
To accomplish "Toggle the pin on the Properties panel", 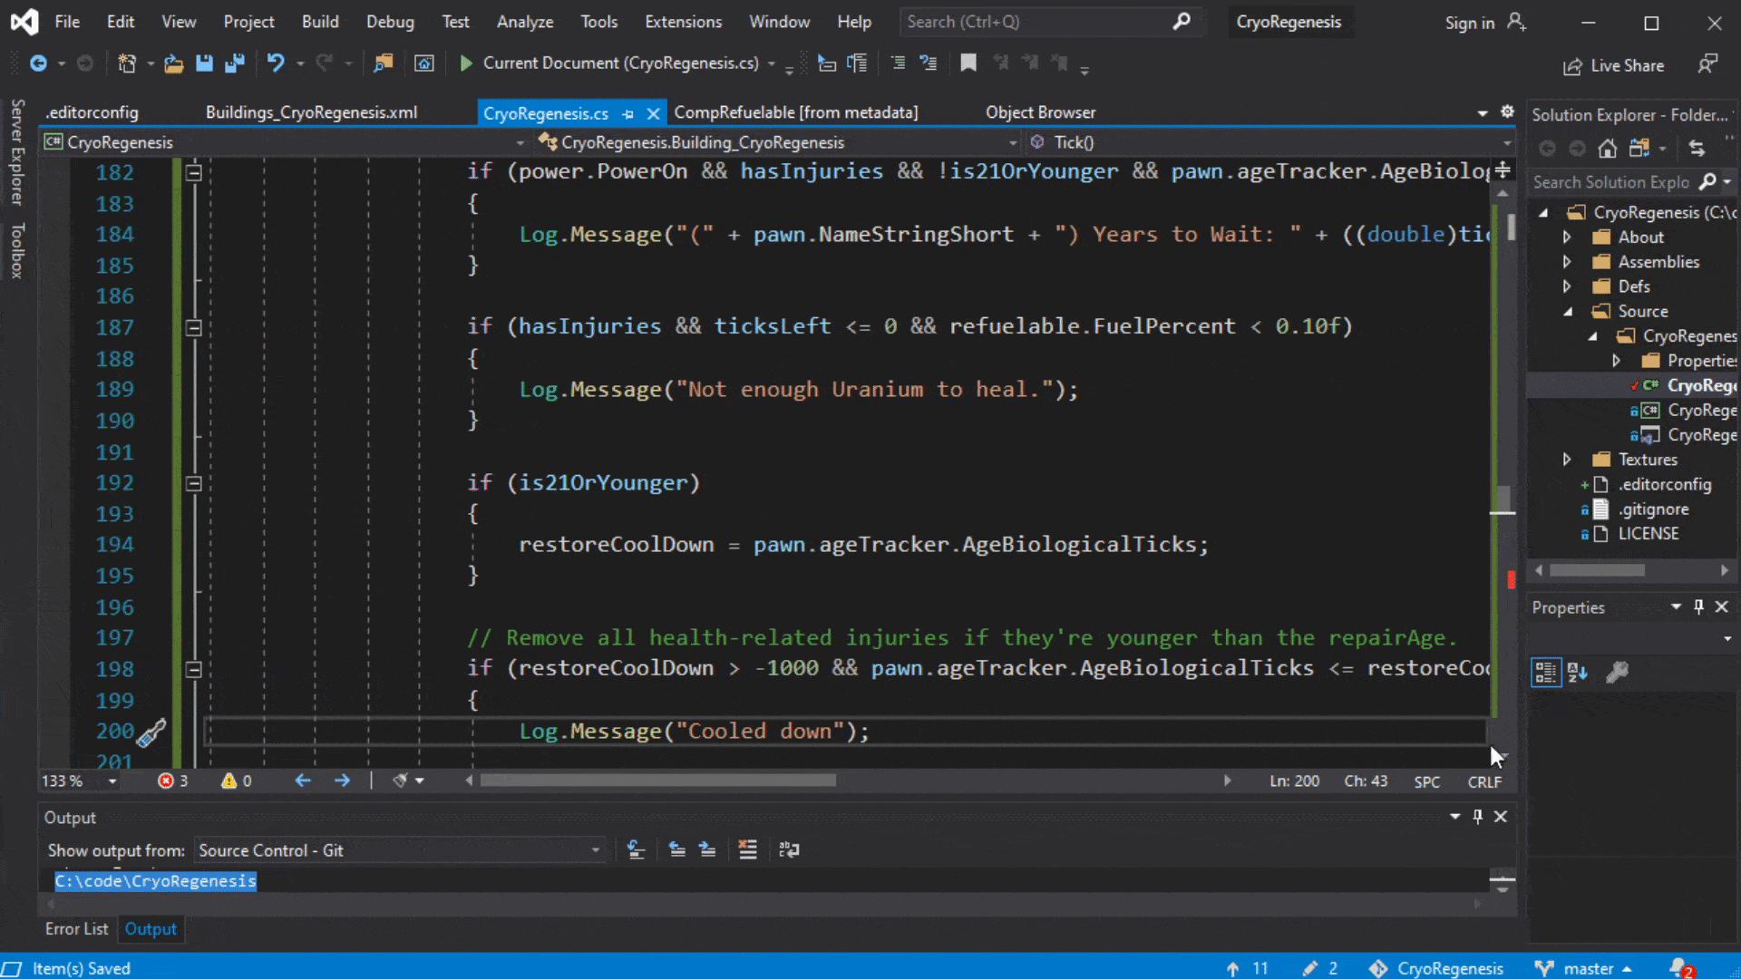I will [x=1698, y=607].
